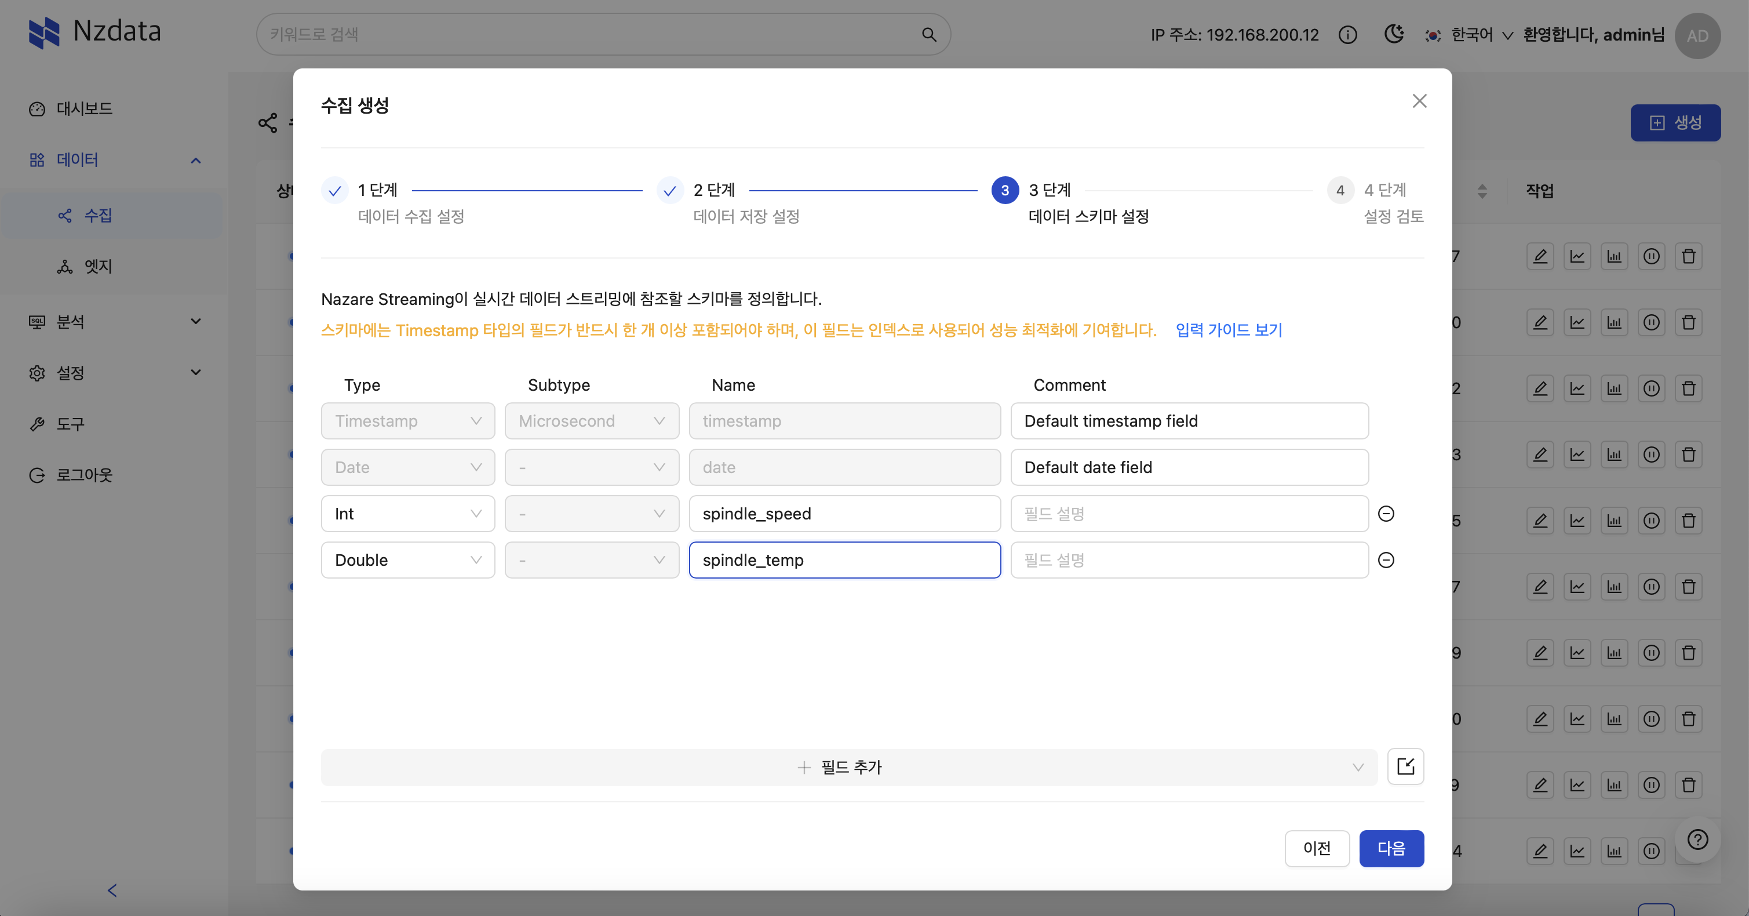Screen dimensions: 1749x916
Task: Click the 이전 button
Action: (x=1317, y=848)
